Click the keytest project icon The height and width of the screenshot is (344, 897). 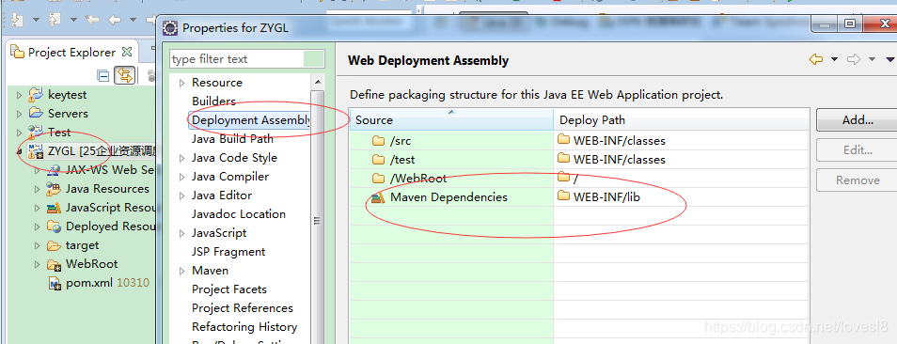[x=36, y=95]
